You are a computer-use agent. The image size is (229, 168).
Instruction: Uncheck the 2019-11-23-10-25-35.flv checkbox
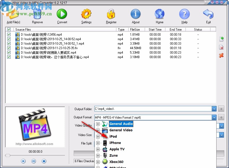click(9, 48)
